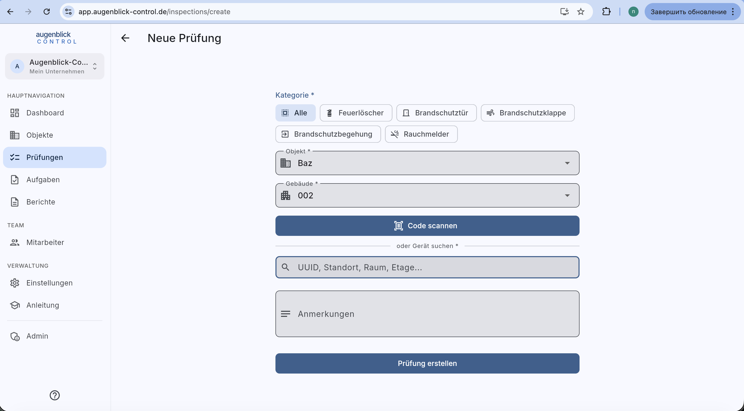
Task: Open Berichte in the sidebar
Action: pyautogui.click(x=54, y=202)
